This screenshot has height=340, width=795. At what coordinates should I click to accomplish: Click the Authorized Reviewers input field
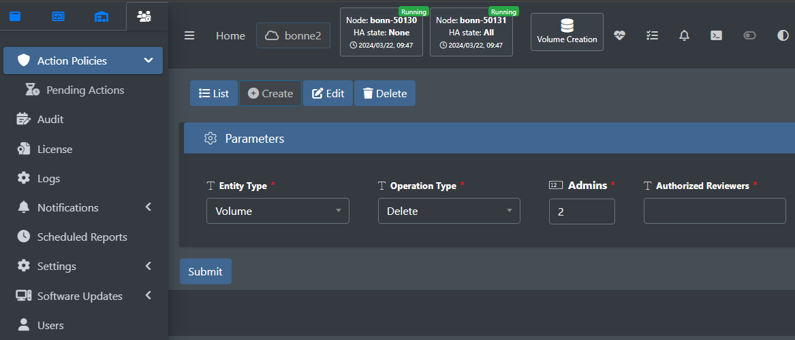pyautogui.click(x=715, y=211)
